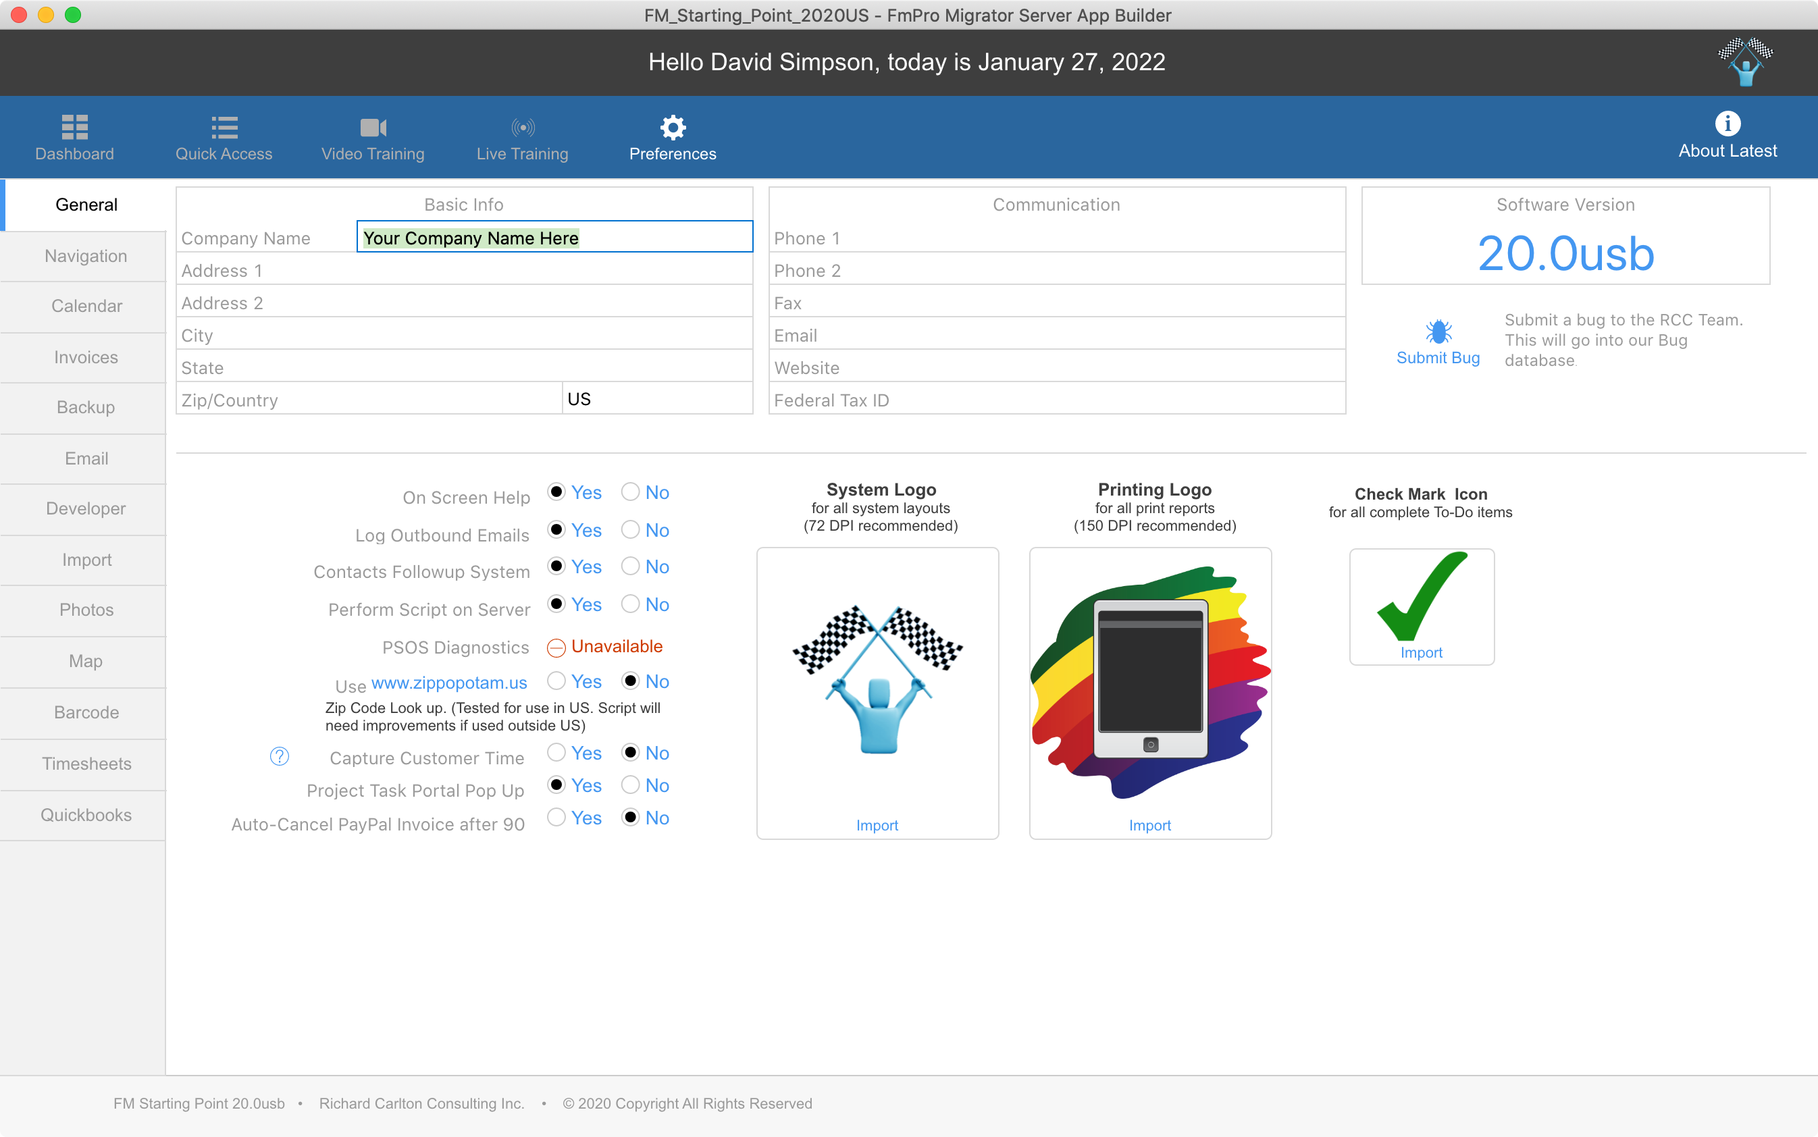Viewport: 1818px width, 1137px height.
Task: Click the Capture Customer Time help icon
Action: click(x=279, y=756)
